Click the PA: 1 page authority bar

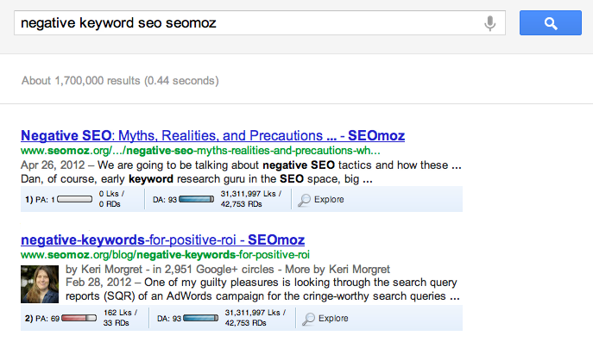coord(74,199)
